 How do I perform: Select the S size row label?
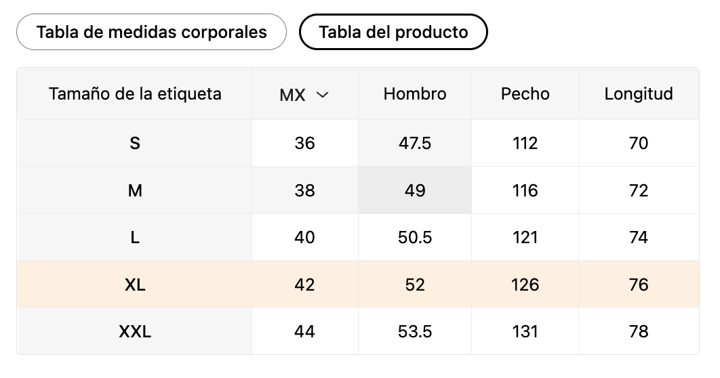[x=135, y=143]
